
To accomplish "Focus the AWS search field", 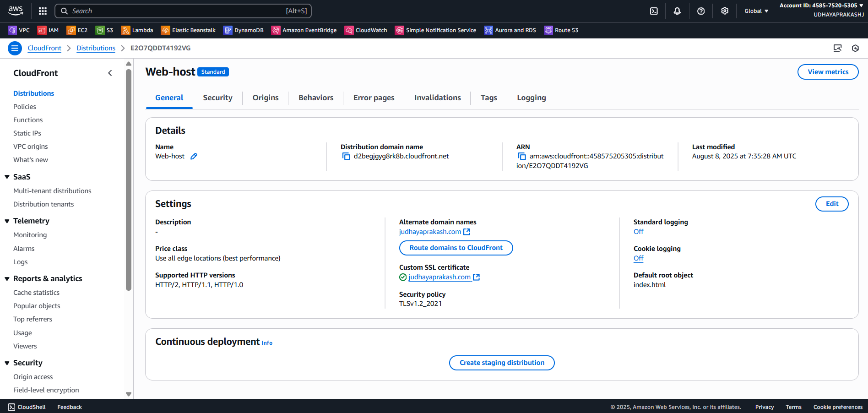I will (x=183, y=11).
